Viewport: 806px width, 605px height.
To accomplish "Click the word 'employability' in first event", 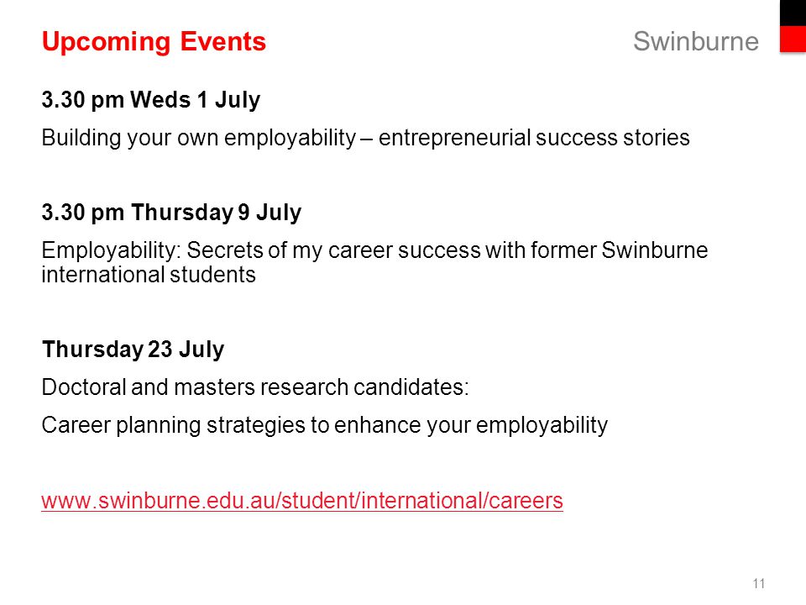I will point(290,139).
